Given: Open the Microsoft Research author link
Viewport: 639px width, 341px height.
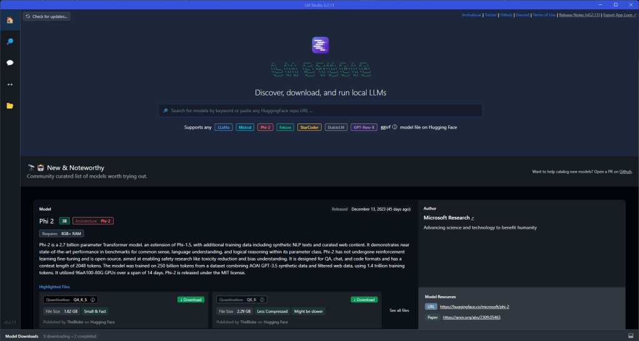Looking at the screenshot, I should pyautogui.click(x=448, y=218).
